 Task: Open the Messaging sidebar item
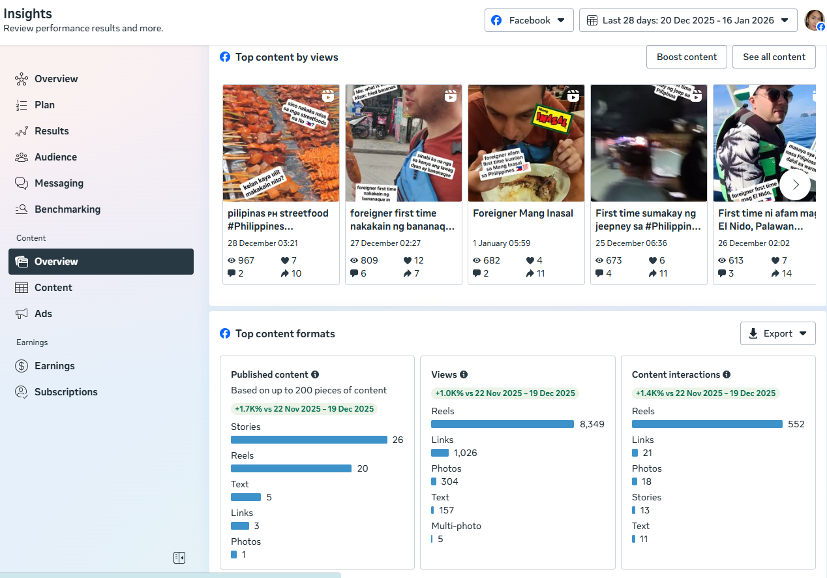101,183
